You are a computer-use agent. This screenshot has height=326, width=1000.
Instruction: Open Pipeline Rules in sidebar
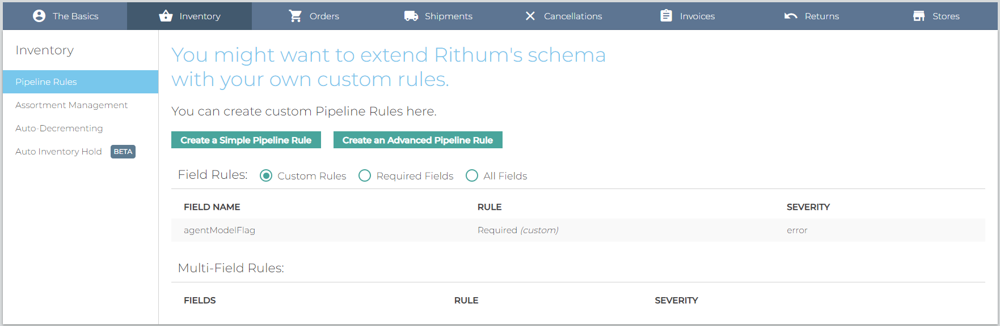coord(81,81)
